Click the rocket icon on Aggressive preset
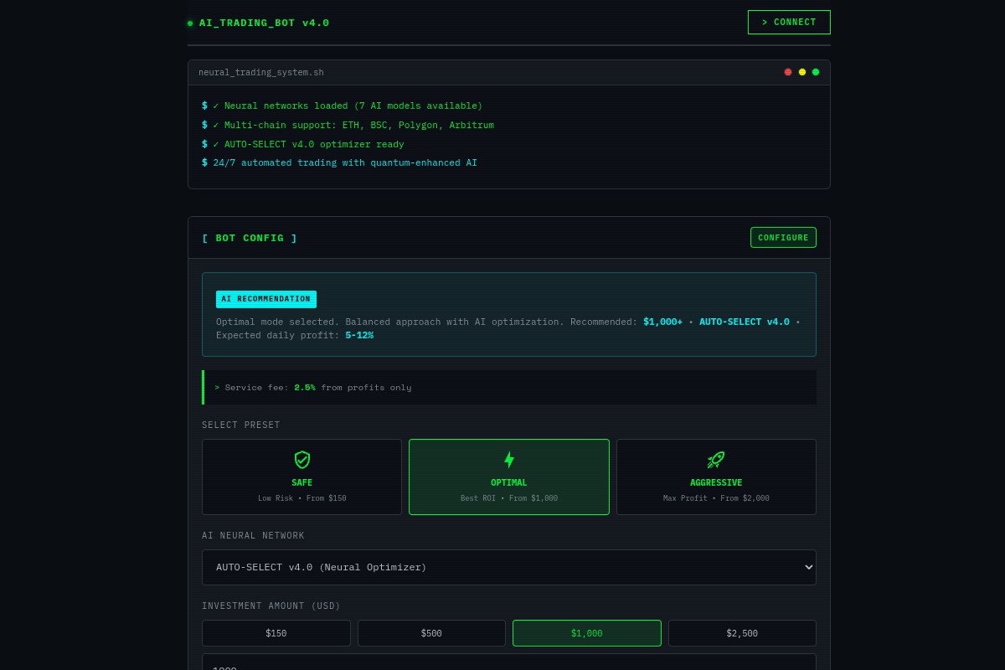 pos(716,460)
